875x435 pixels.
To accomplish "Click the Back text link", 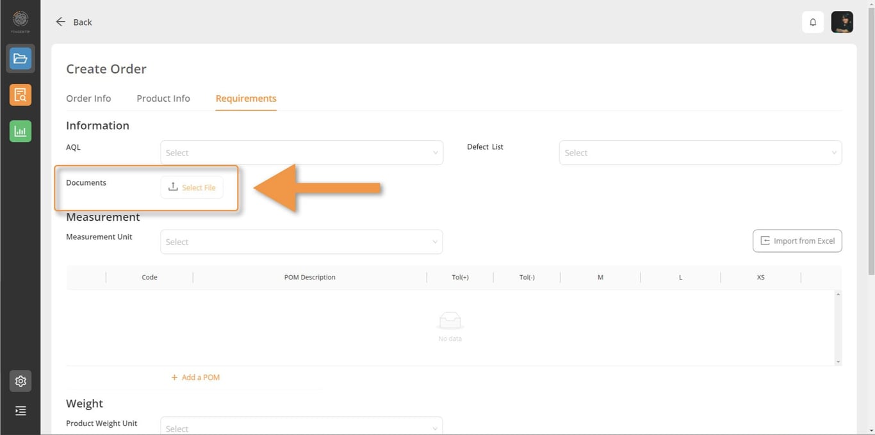I will (x=83, y=22).
